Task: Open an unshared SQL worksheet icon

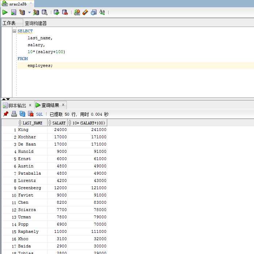Action: click(x=77, y=12)
